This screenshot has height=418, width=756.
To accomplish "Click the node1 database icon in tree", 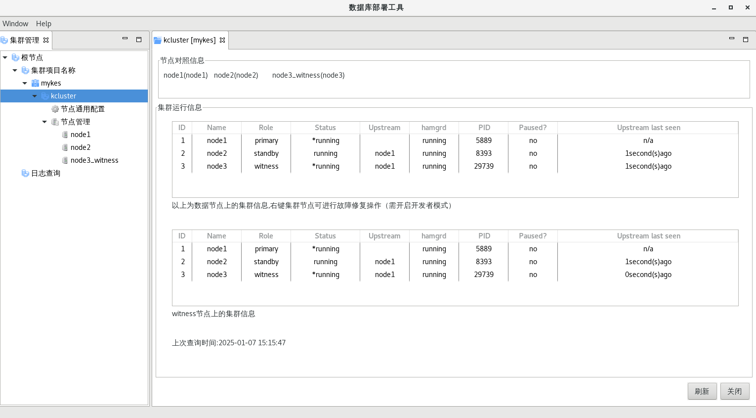I will tap(65, 135).
